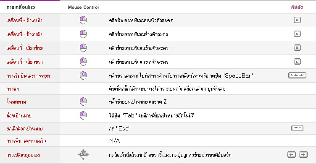The height and width of the screenshot is (164, 316).
Task: Click the D key icon
Action: pyautogui.click(x=297, y=62)
